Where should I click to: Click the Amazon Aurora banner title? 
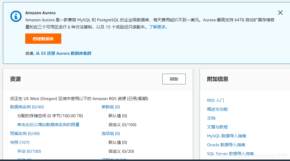click(40, 13)
